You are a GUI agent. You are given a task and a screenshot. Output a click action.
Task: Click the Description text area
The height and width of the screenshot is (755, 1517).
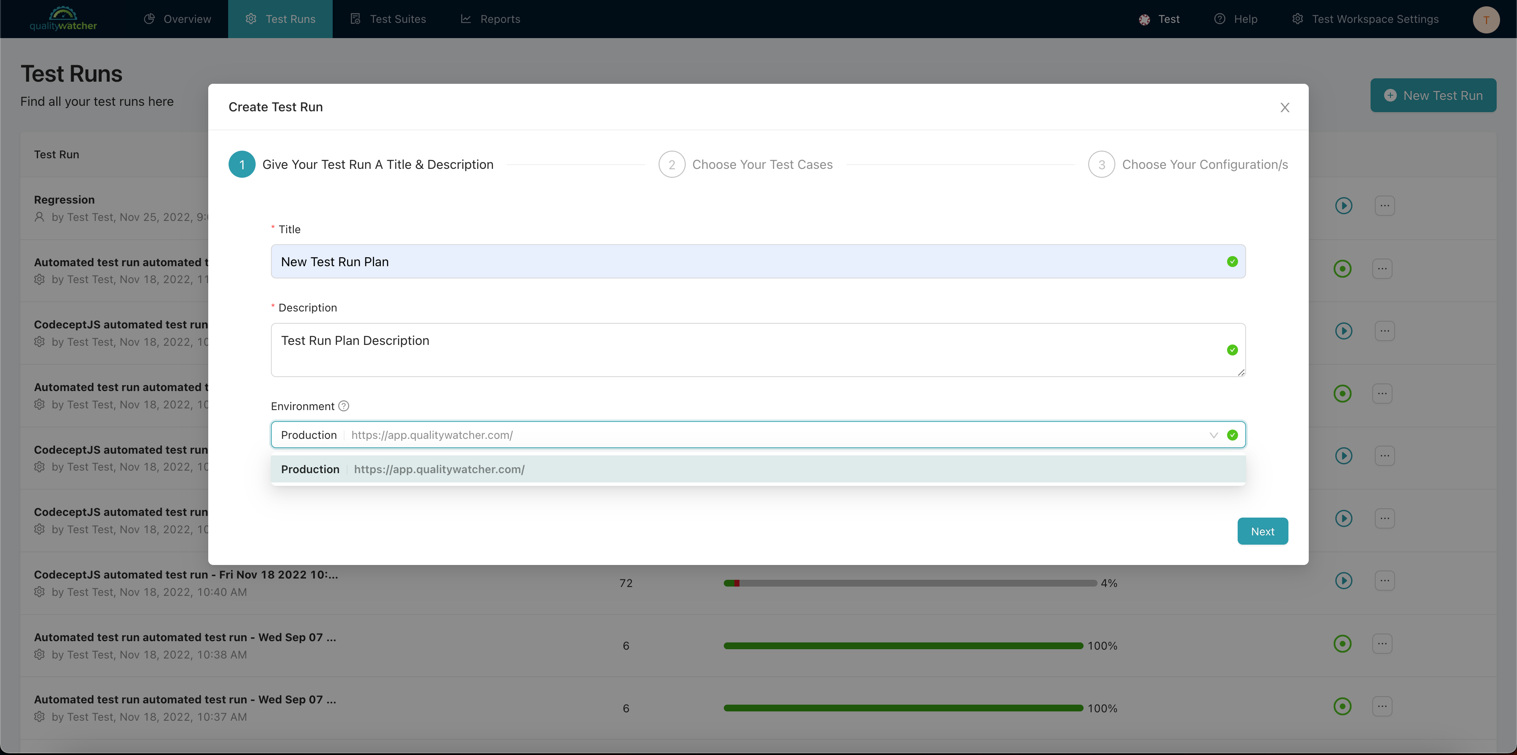[x=758, y=350]
